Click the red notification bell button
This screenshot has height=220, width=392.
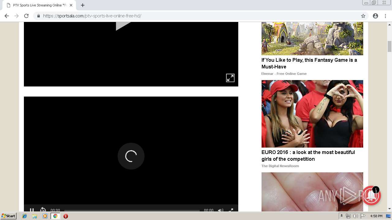371,196
